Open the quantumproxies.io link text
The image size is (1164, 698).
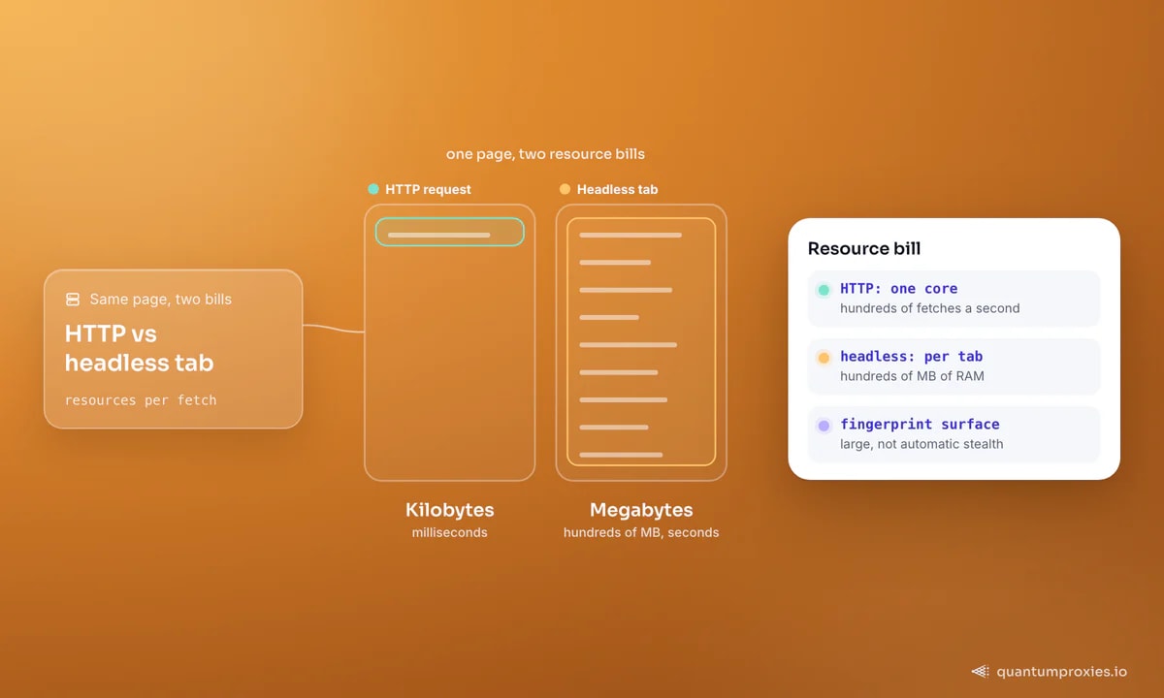(x=1062, y=671)
